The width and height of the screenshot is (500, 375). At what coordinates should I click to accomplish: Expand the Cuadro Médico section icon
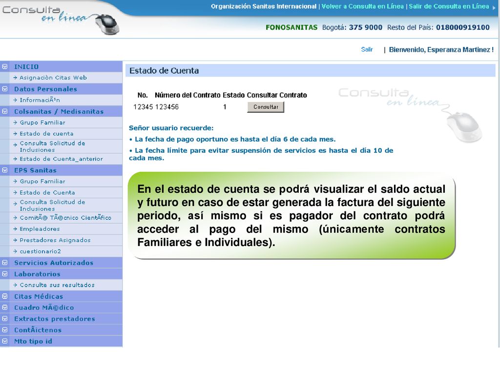pos(5,308)
